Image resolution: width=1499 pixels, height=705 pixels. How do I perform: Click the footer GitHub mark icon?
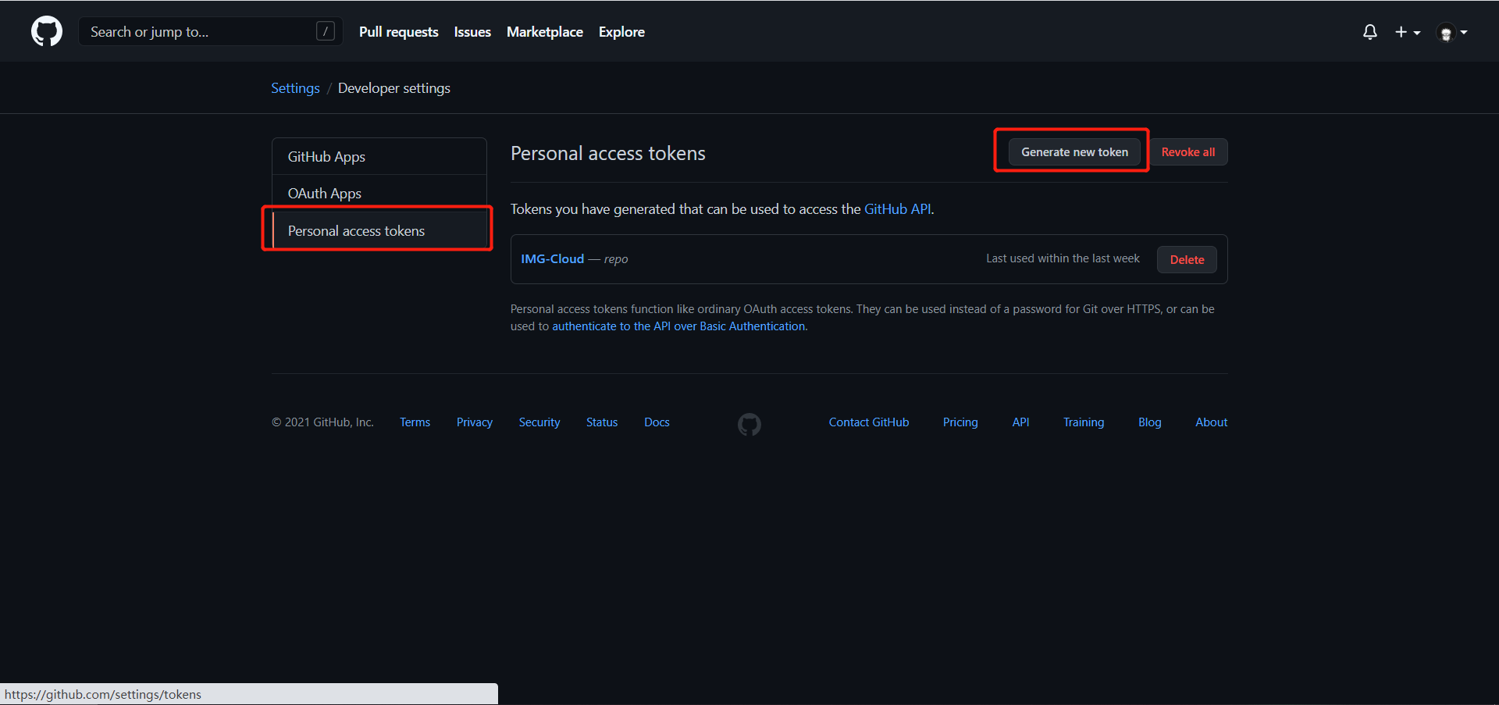pos(749,424)
